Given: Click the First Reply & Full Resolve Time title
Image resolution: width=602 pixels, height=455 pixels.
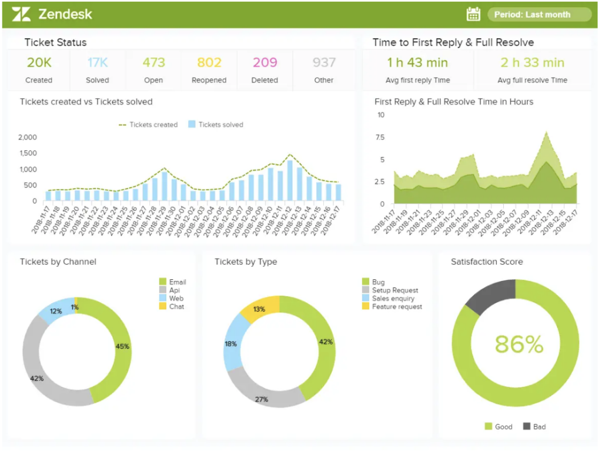Looking at the screenshot, I should (x=454, y=102).
